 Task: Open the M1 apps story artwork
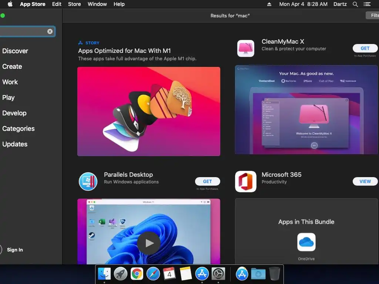149,111
